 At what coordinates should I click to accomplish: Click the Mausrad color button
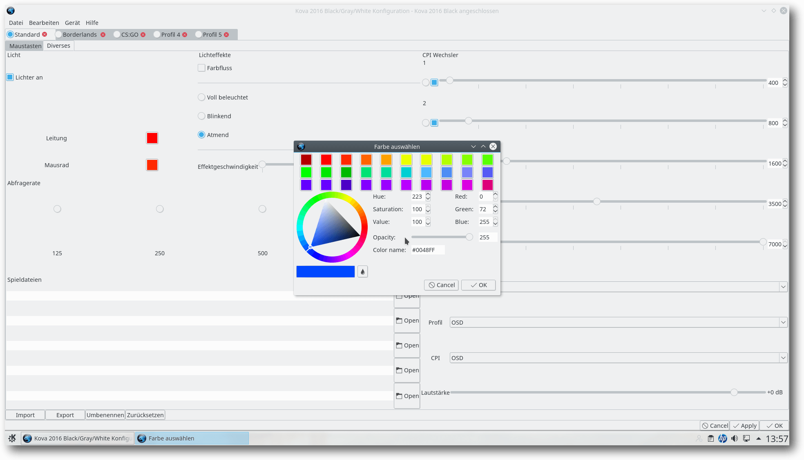[152, 165]
